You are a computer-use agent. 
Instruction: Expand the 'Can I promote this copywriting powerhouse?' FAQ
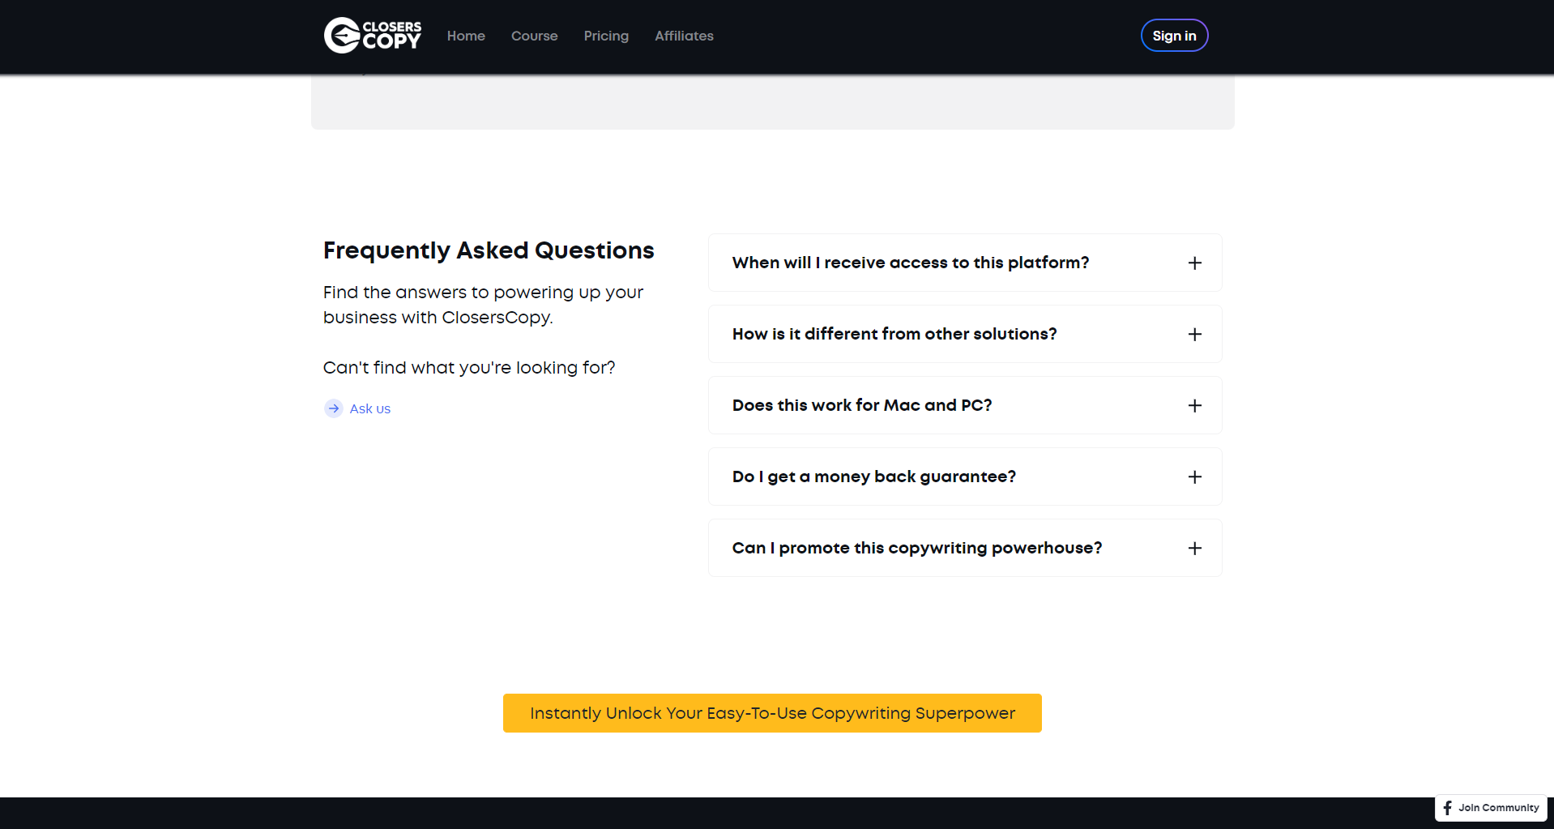964,548
